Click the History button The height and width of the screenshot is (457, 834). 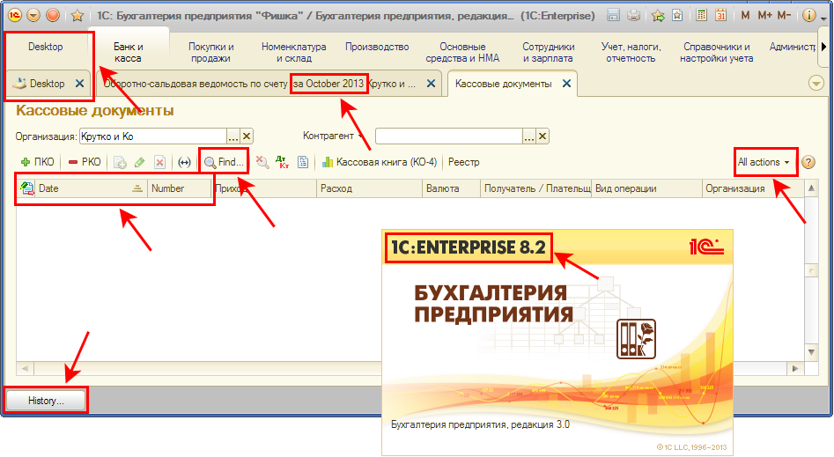point(46,401)
